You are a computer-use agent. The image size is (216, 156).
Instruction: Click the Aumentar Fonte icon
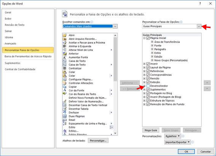(64, 57)
